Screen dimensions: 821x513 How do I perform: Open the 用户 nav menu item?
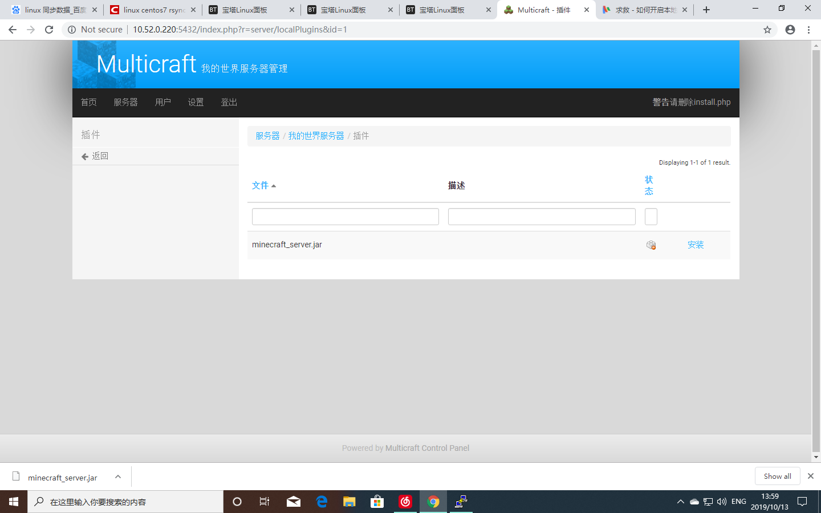[163, 103]
